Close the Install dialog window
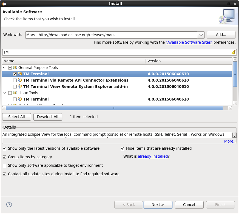This screenshot has width=239, height=214. (x=235, y=4)
